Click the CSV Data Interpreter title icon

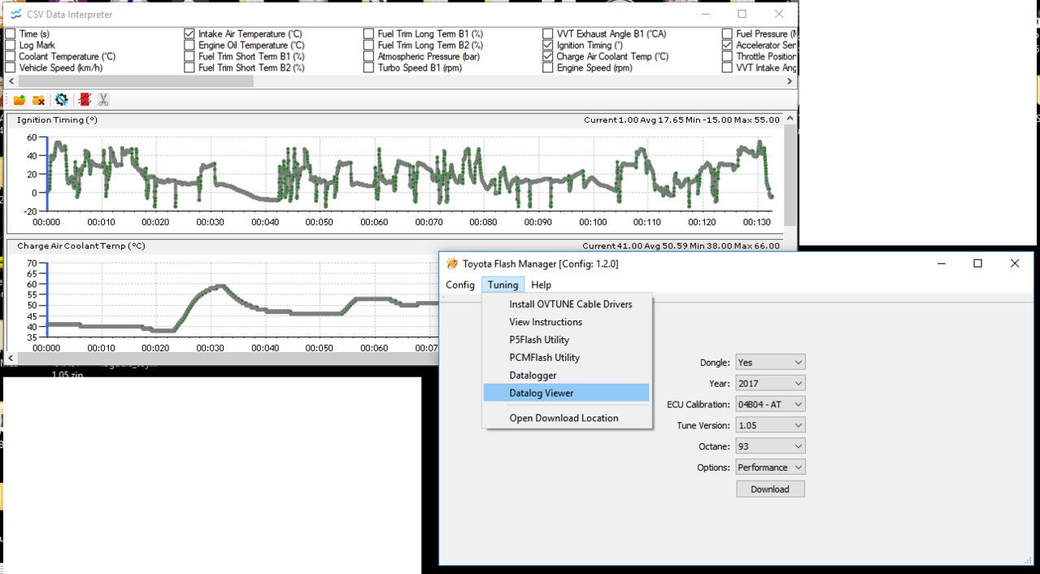point(15,15)
